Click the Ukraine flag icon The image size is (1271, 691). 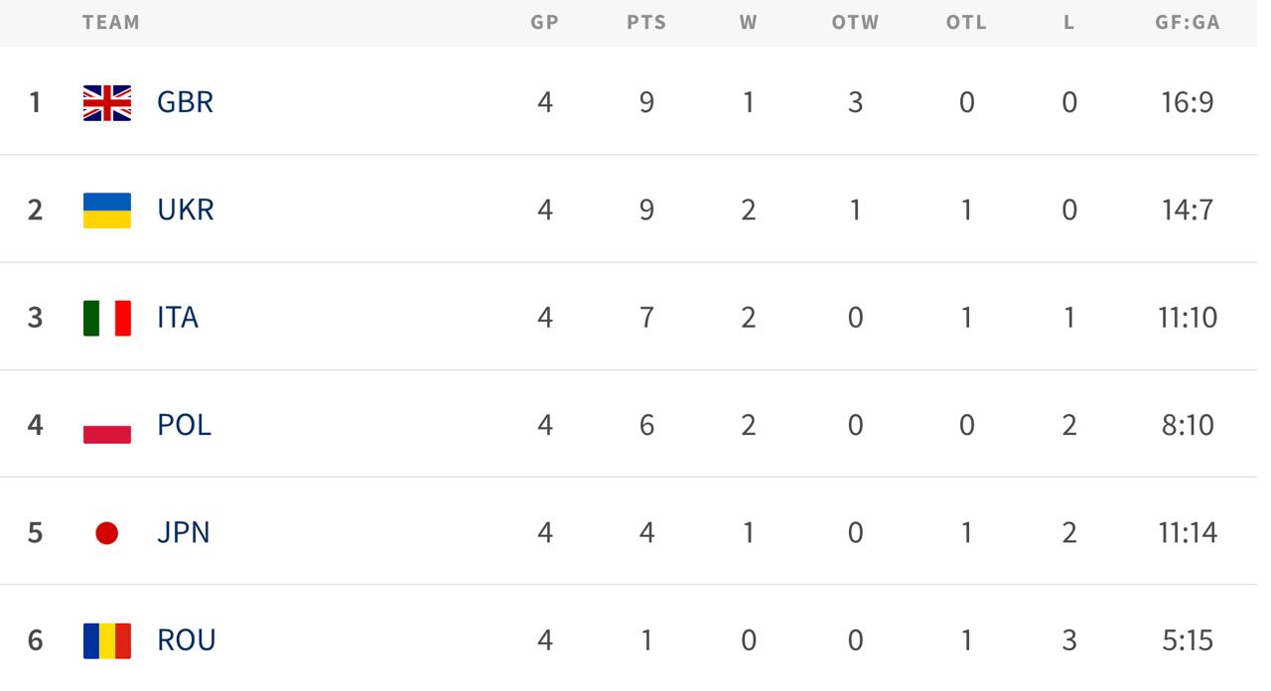[x=107, y=210]
